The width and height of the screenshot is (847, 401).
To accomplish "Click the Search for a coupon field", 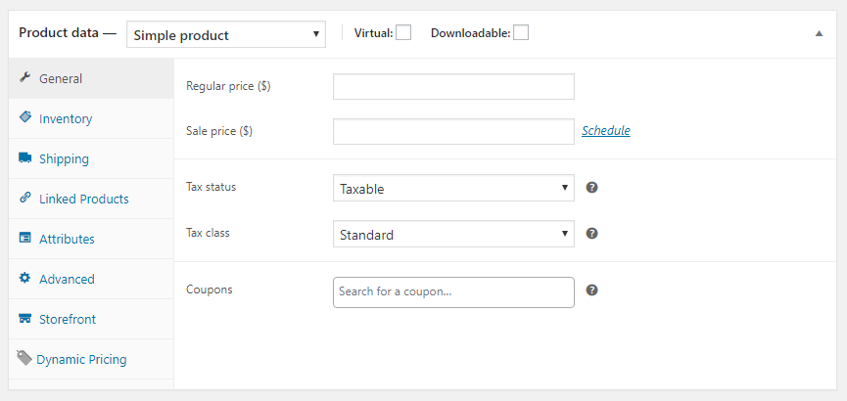I will [453, 292].
